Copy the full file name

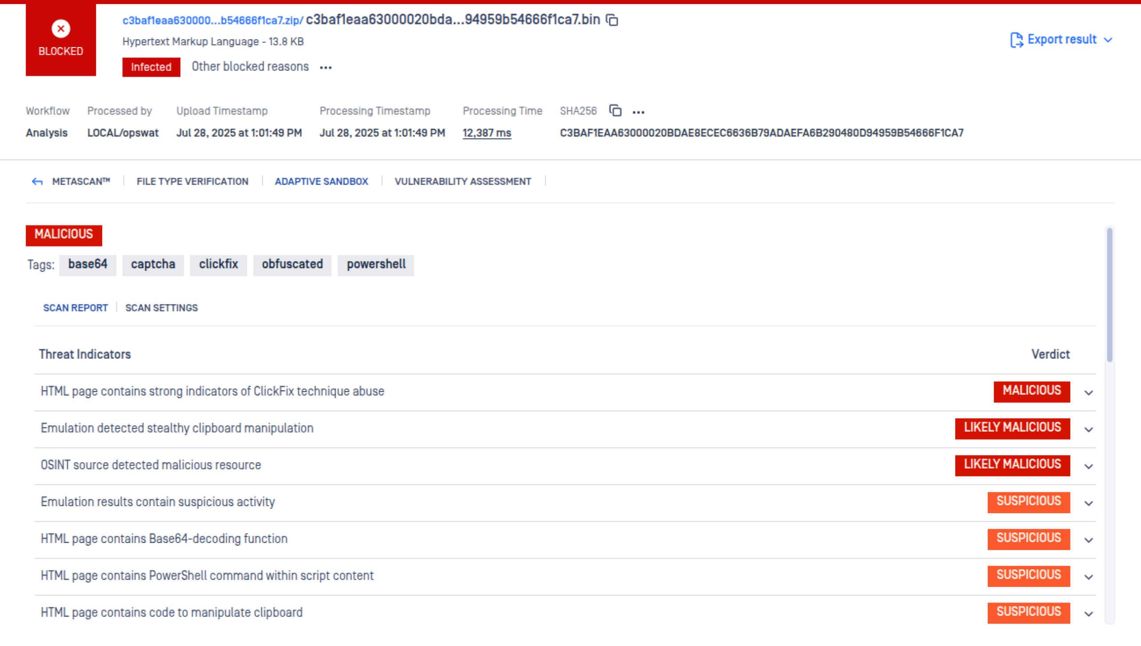pos(612,20)
